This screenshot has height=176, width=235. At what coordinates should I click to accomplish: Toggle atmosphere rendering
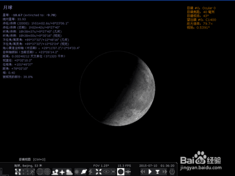click(x=69, y=172)
